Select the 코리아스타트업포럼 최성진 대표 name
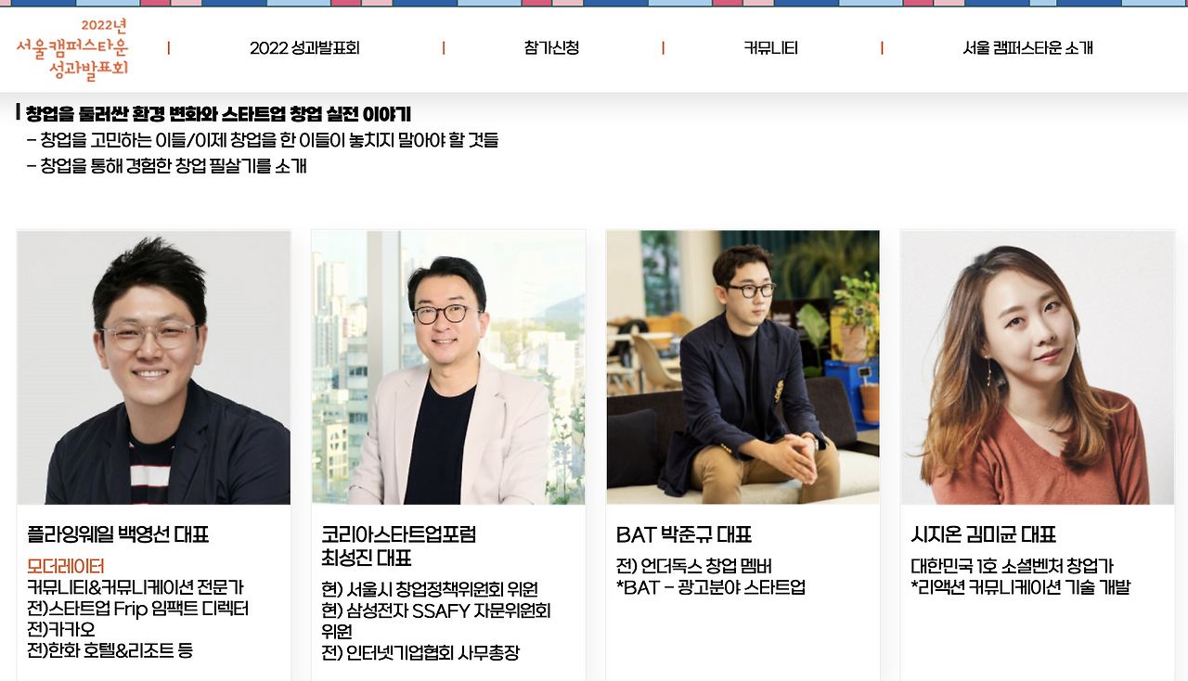 (399, 546)
